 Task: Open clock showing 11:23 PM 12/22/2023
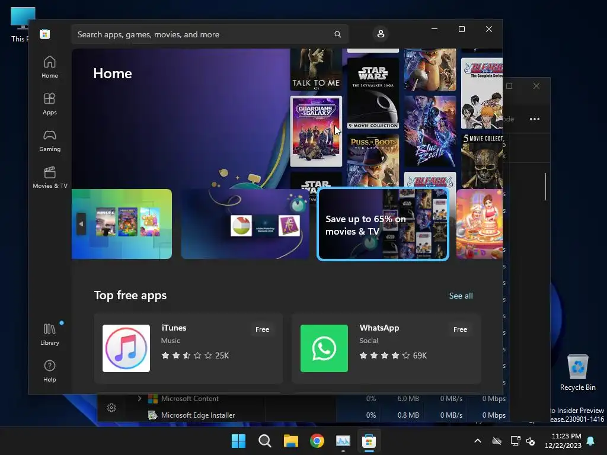(563, 441)
